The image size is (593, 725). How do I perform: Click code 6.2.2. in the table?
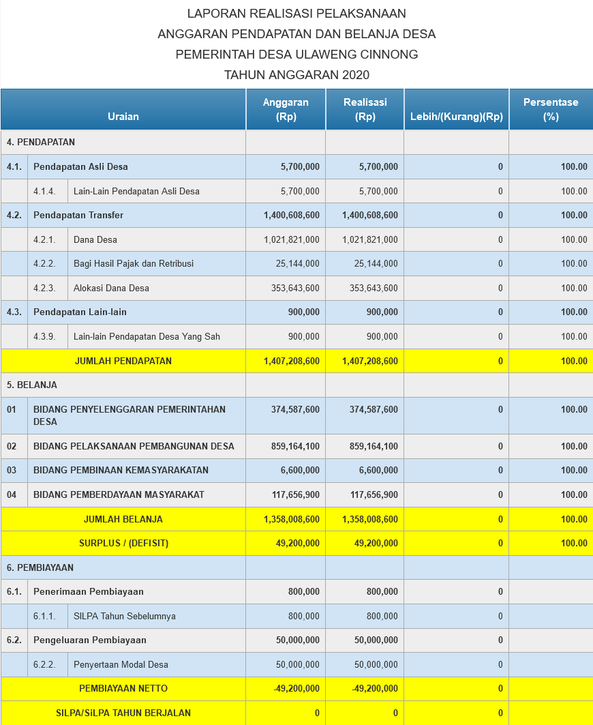click(44, 665)
